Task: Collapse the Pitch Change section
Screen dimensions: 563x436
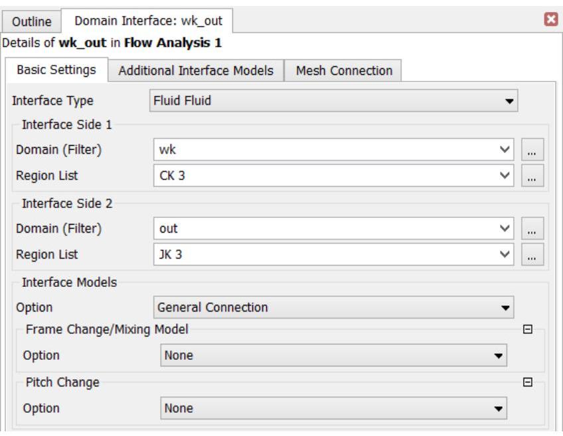Action: point(528,382)
